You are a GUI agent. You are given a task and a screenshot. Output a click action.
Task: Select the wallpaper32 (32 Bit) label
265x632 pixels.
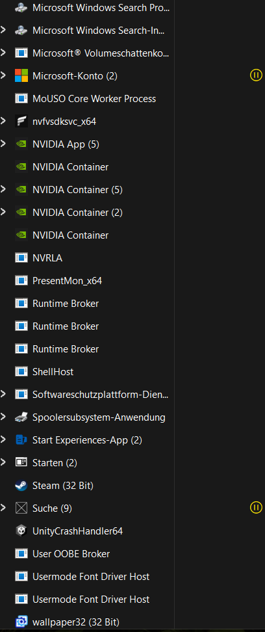pos(76,622)
